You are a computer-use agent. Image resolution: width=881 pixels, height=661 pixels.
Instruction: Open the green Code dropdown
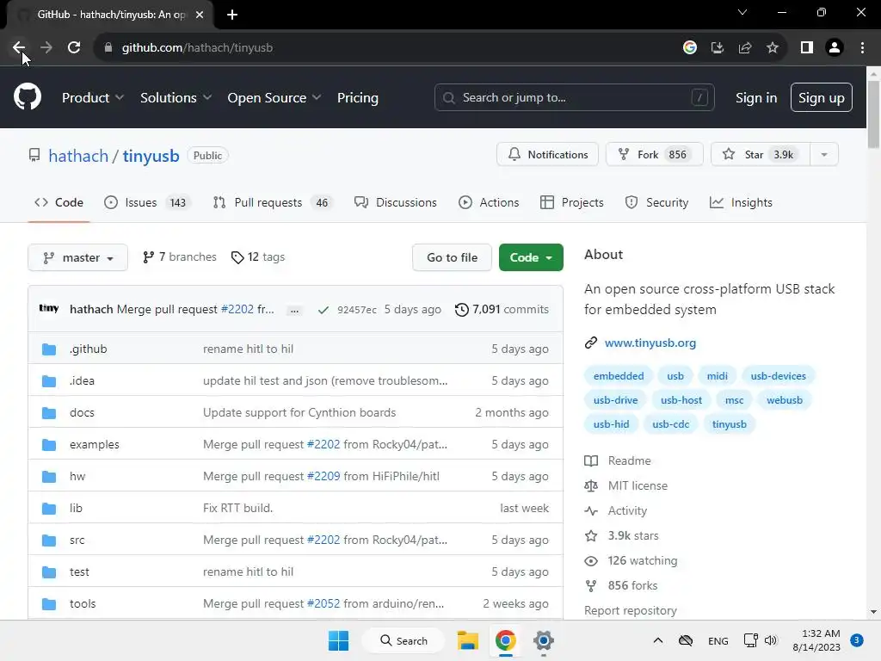point(531,257)
